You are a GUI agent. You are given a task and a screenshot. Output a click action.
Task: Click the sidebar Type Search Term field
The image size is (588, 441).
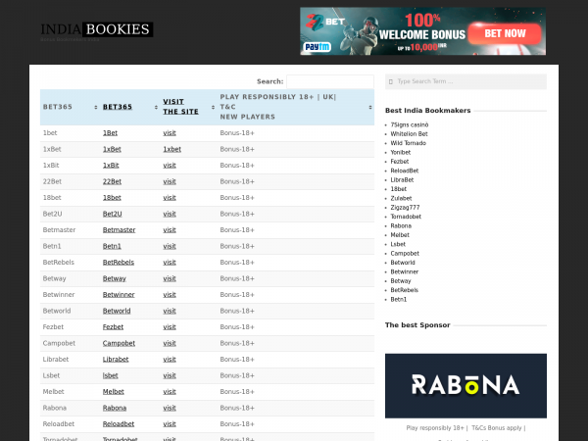tap(465, 81)
